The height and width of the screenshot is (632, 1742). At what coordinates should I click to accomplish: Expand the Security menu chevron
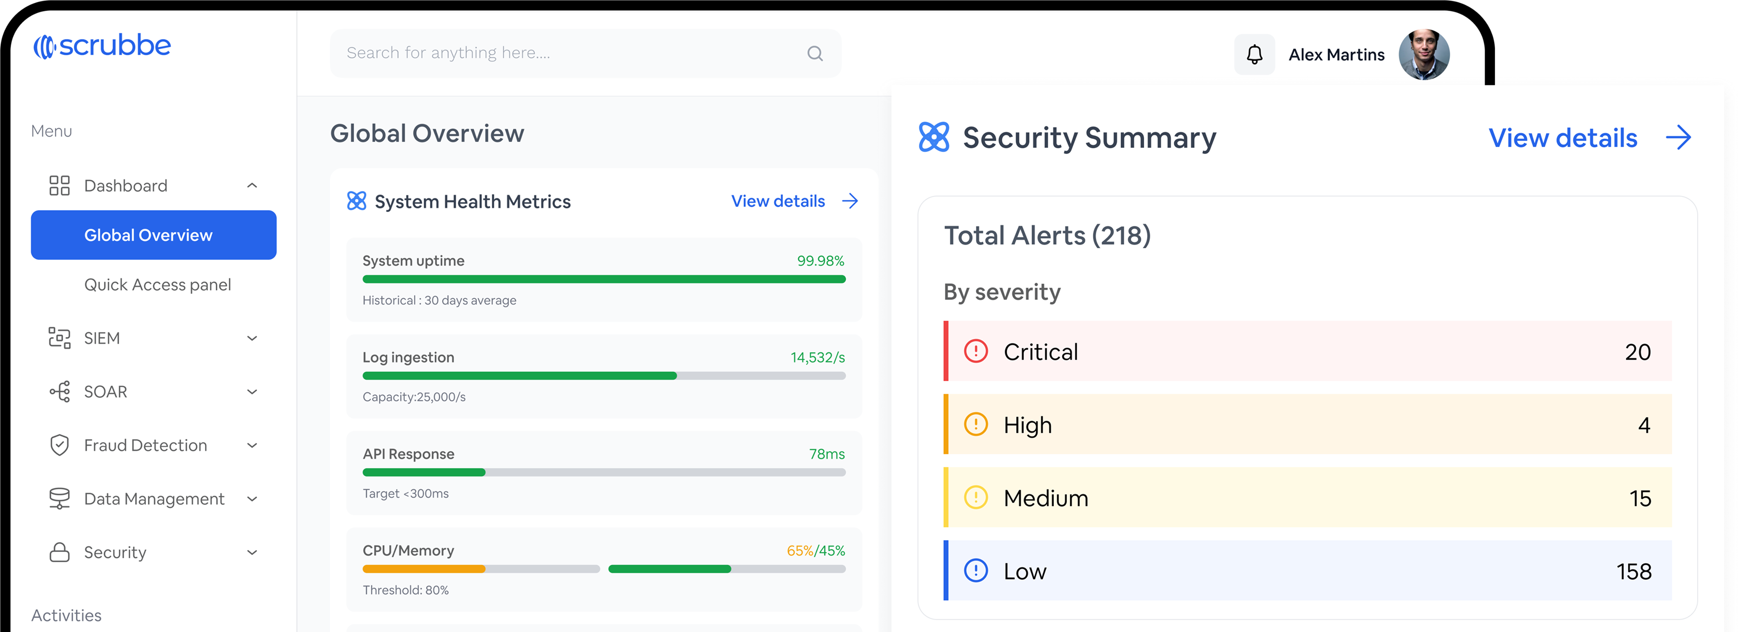(x=252, y=552)
